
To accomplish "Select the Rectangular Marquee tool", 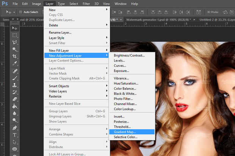I will (x=15, y=35).
